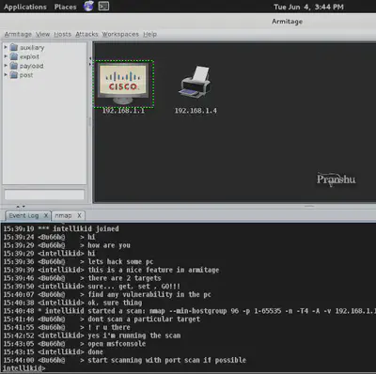
Task: Open the Attacks menu
Action: coord(86,34)
